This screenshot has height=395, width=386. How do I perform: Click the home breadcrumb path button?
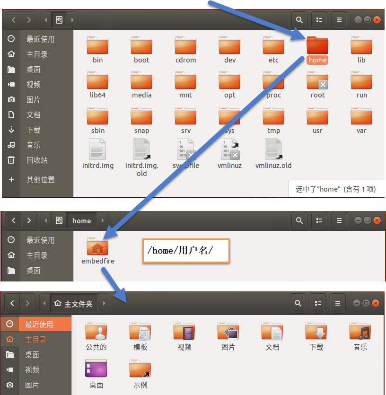(x=82, y=220)
